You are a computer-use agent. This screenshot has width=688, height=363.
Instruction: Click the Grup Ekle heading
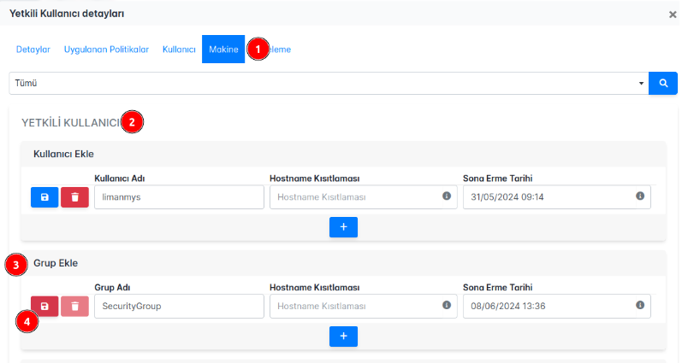[x=56, y=263]
